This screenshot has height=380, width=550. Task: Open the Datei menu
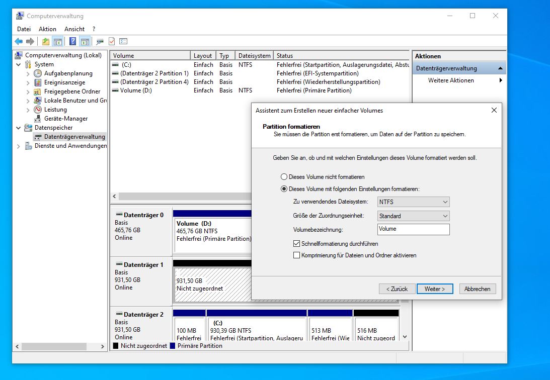(24, 29)
